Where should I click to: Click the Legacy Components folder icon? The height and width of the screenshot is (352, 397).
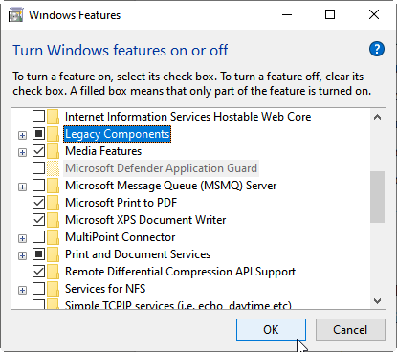pos(53,134)
